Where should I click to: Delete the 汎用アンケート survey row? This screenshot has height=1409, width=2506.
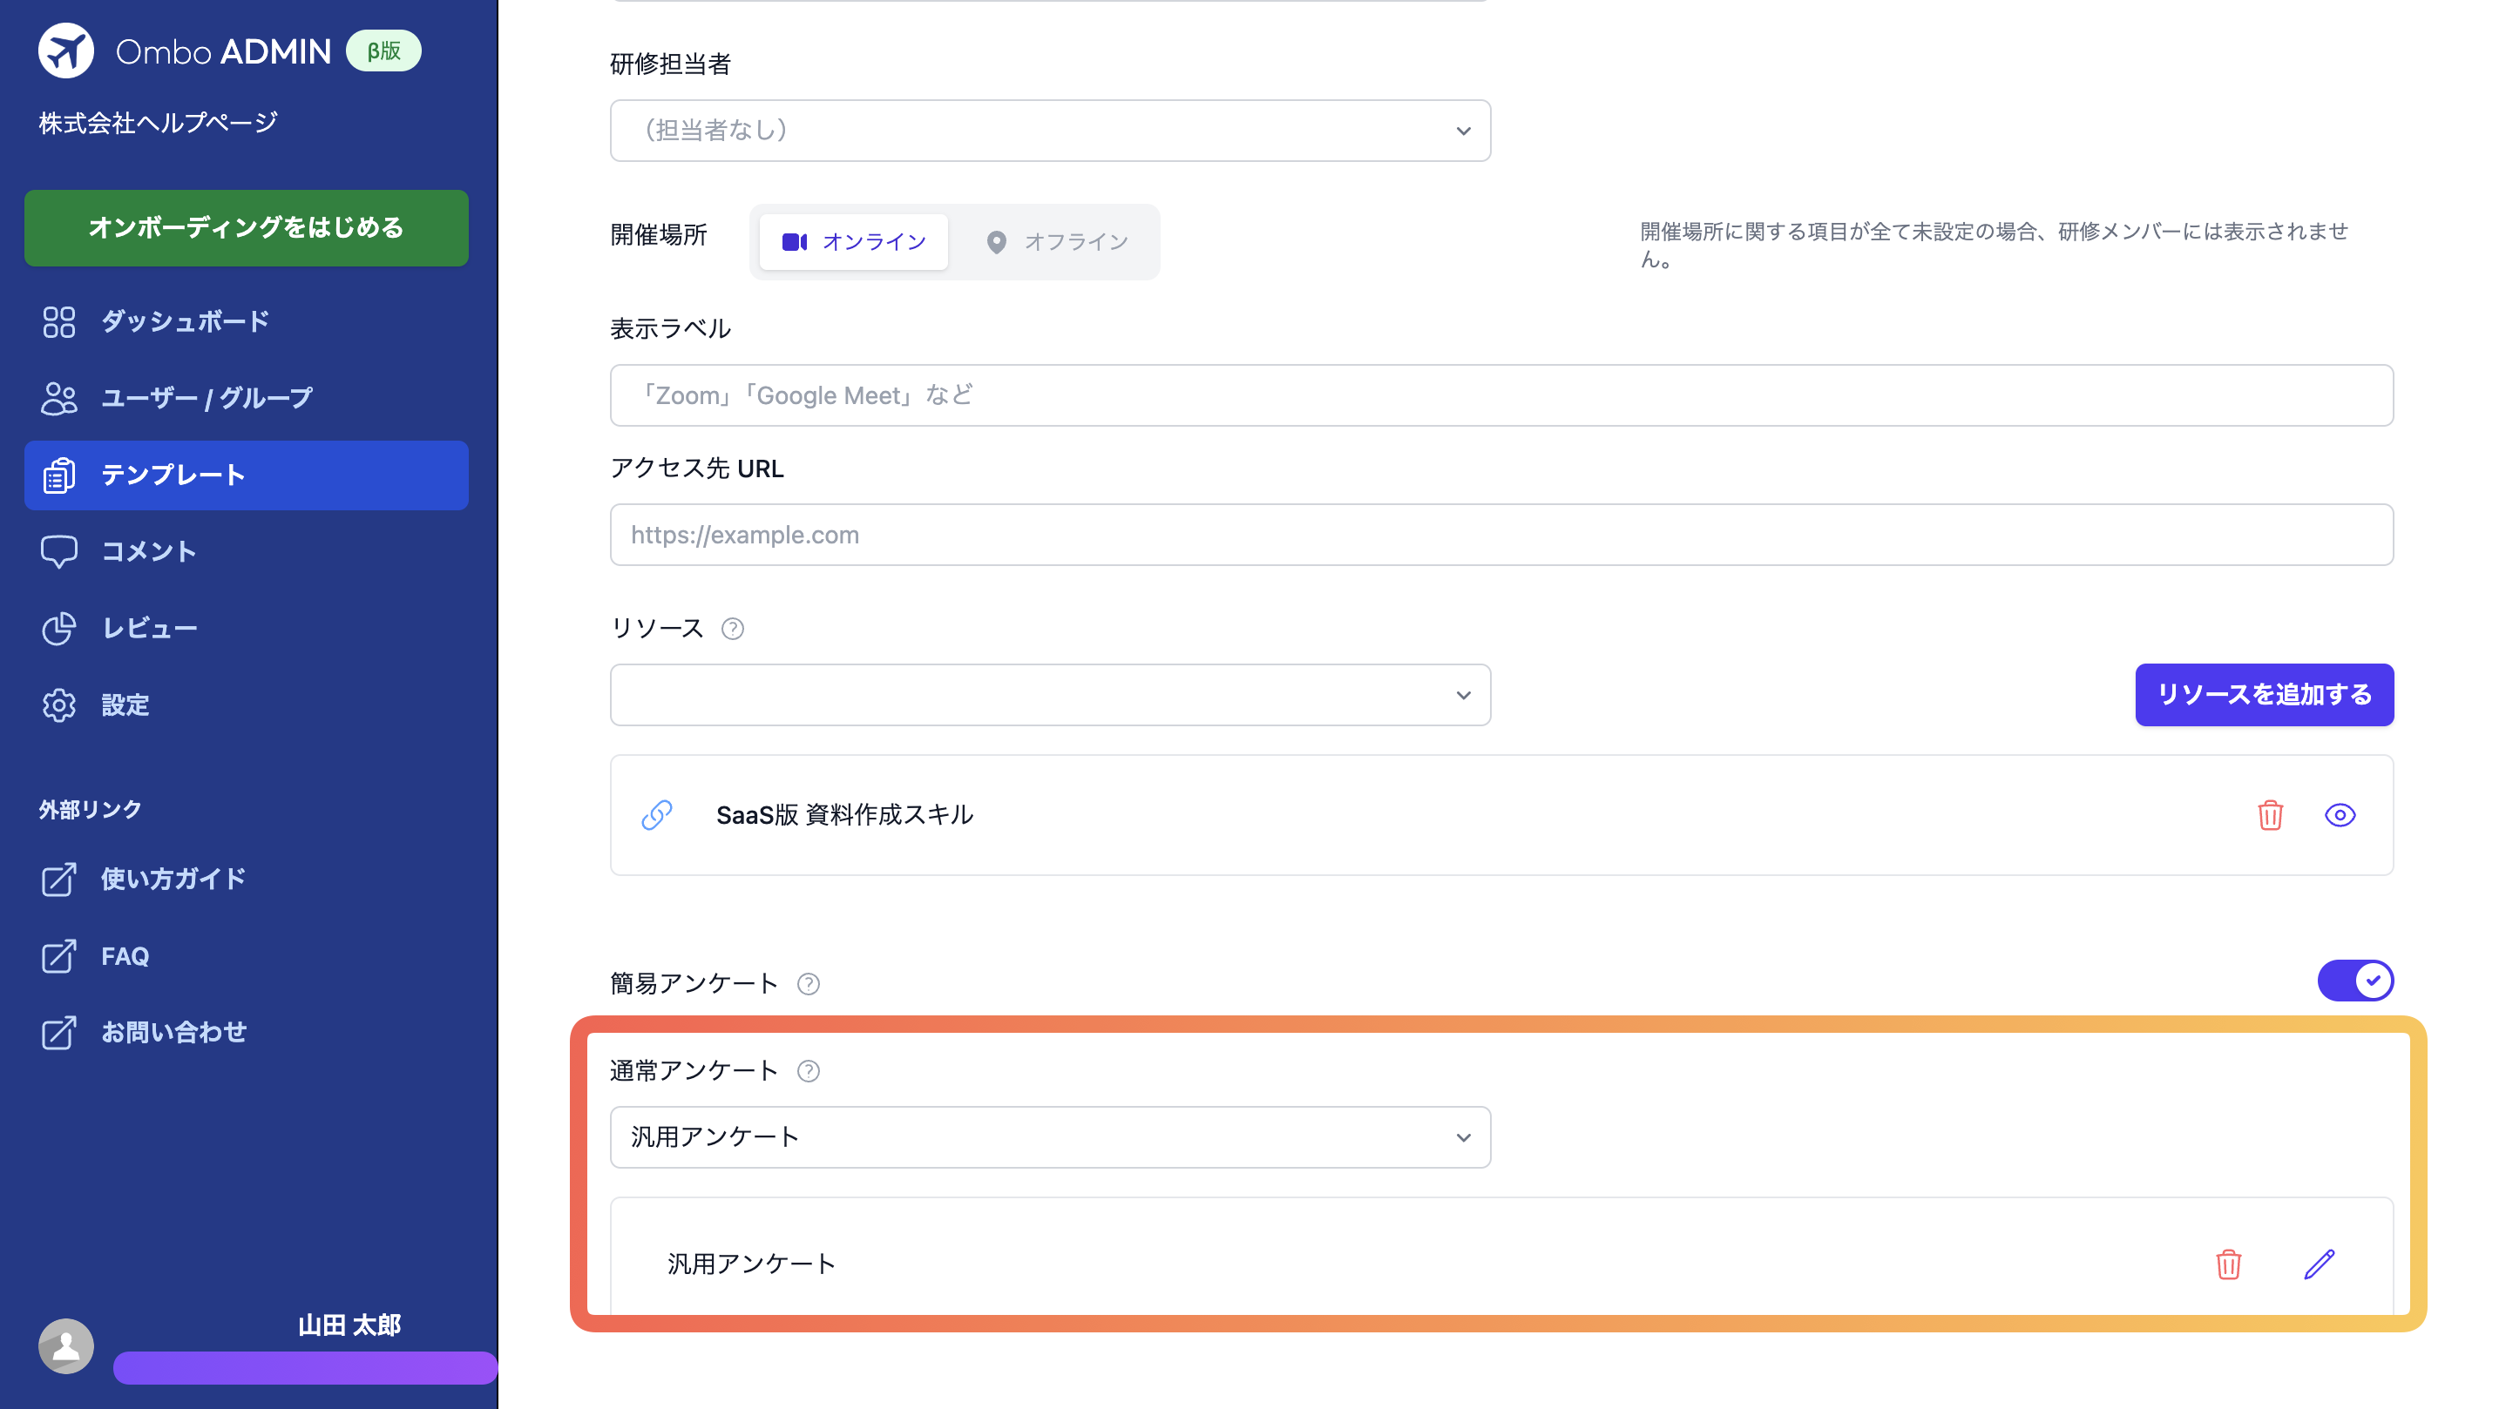pyautogui.click(x=2228, y=1264)
